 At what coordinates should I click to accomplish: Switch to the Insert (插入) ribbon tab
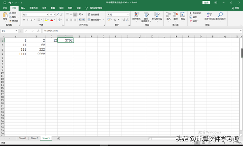[x=23, y=8]
